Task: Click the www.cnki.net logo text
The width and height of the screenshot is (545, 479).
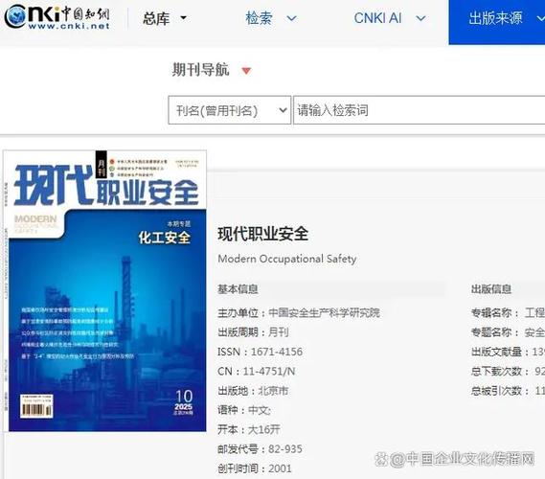Action: tap(69, 26)
